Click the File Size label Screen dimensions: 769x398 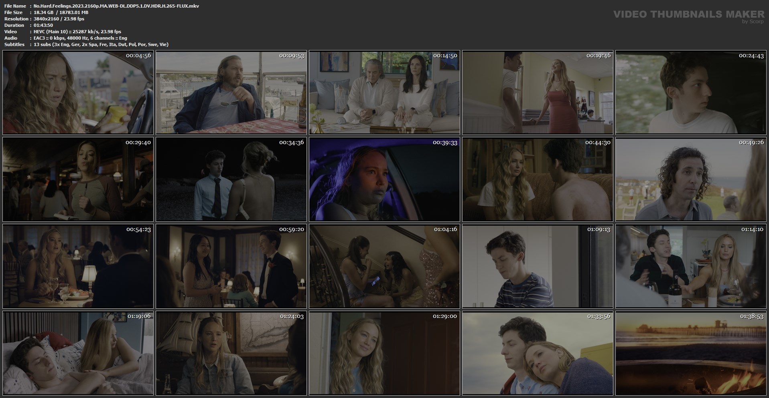point(13,12)
